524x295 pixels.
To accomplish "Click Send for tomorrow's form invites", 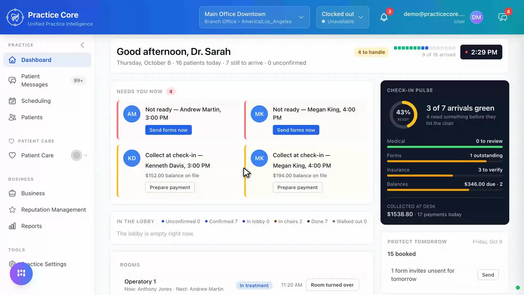I will [488, 275].
